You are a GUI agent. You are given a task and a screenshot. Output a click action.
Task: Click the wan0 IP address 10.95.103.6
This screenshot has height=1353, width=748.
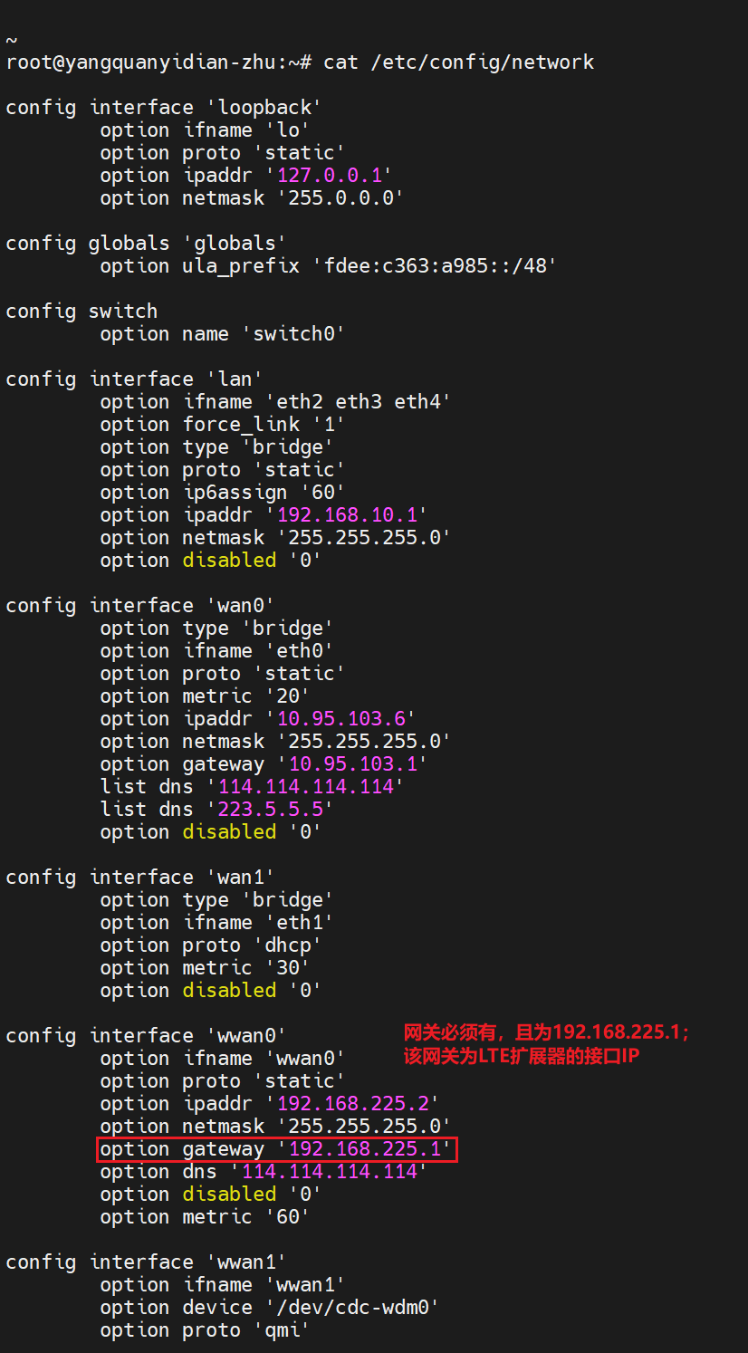pyautogui.click(x=341, y=719)
